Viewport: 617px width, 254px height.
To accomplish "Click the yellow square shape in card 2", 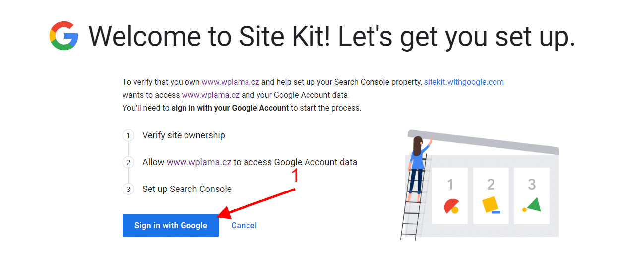I will [491, 204].
